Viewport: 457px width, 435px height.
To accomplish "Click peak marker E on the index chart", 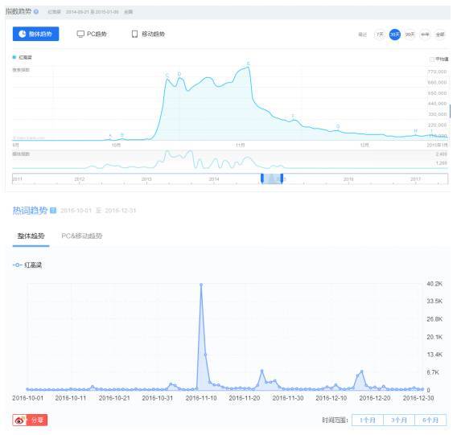I will pyautogui.click(x=249, y=64).
